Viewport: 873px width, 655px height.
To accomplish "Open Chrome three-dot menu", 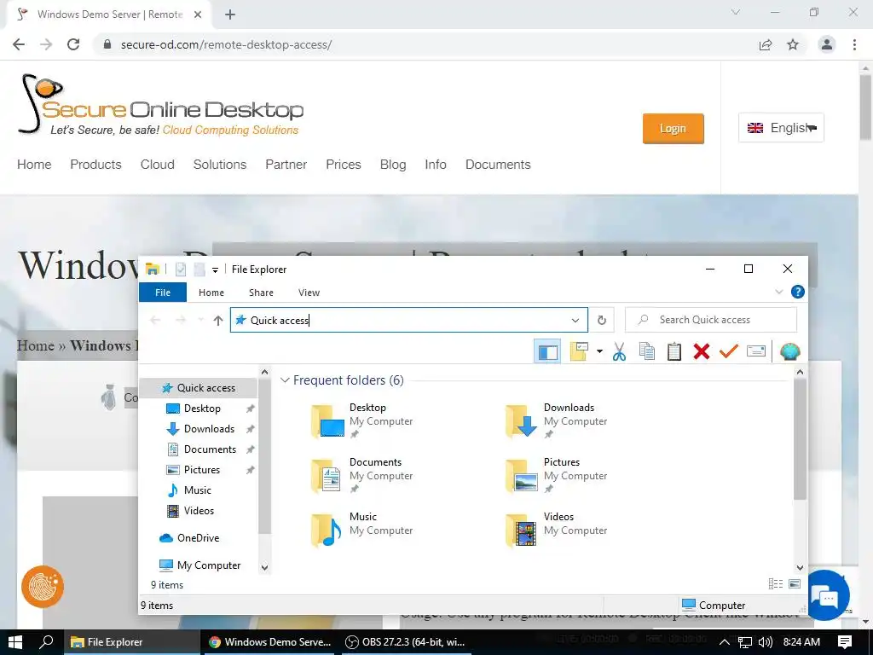I will [x=854, y=44].
